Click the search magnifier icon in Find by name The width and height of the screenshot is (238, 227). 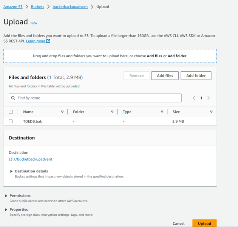13,98
